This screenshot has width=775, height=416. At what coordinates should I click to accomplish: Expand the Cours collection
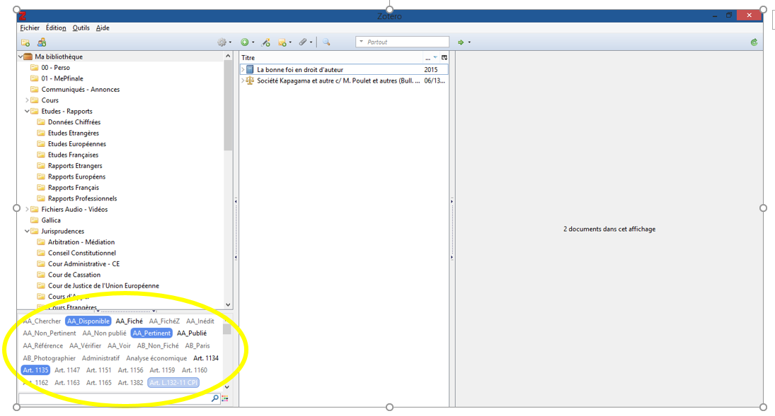point(27,100)
